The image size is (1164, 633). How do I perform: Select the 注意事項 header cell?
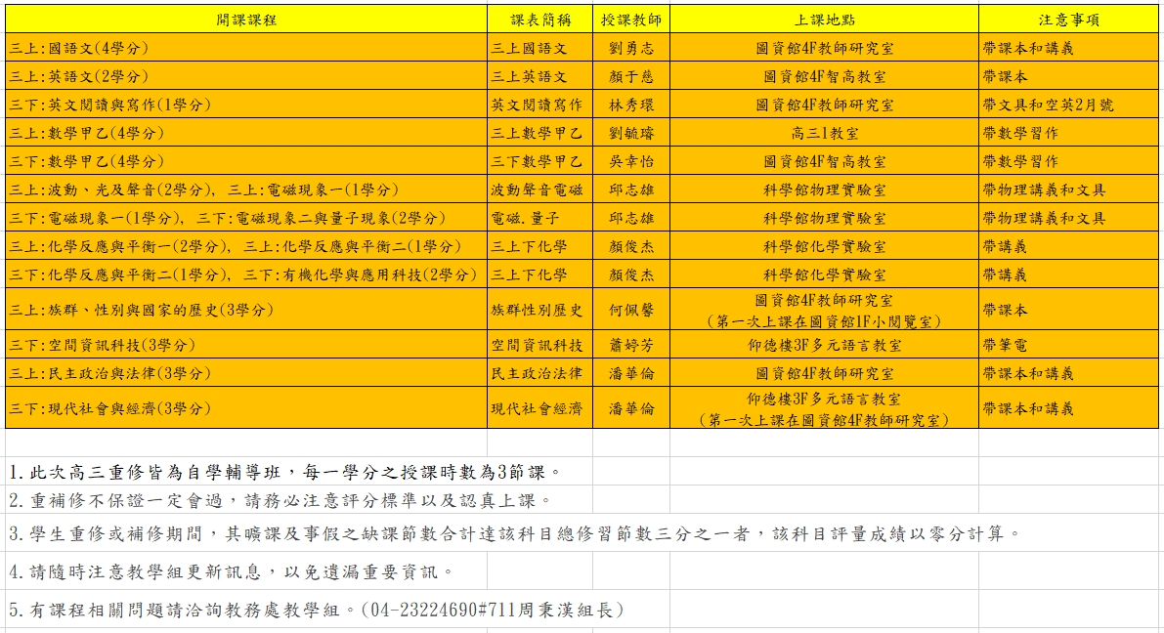coord(1068,20)
